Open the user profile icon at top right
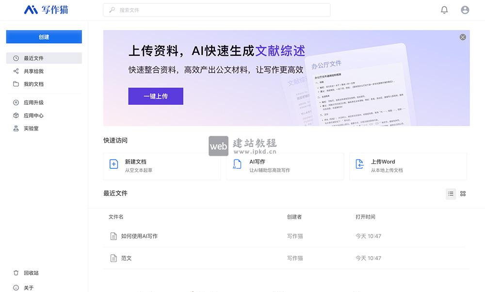485x292 pixels. (x=464, y=10)
